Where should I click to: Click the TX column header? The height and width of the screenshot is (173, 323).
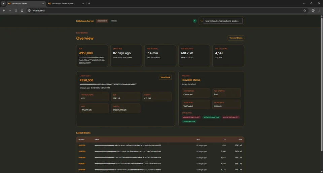point(224,139)
